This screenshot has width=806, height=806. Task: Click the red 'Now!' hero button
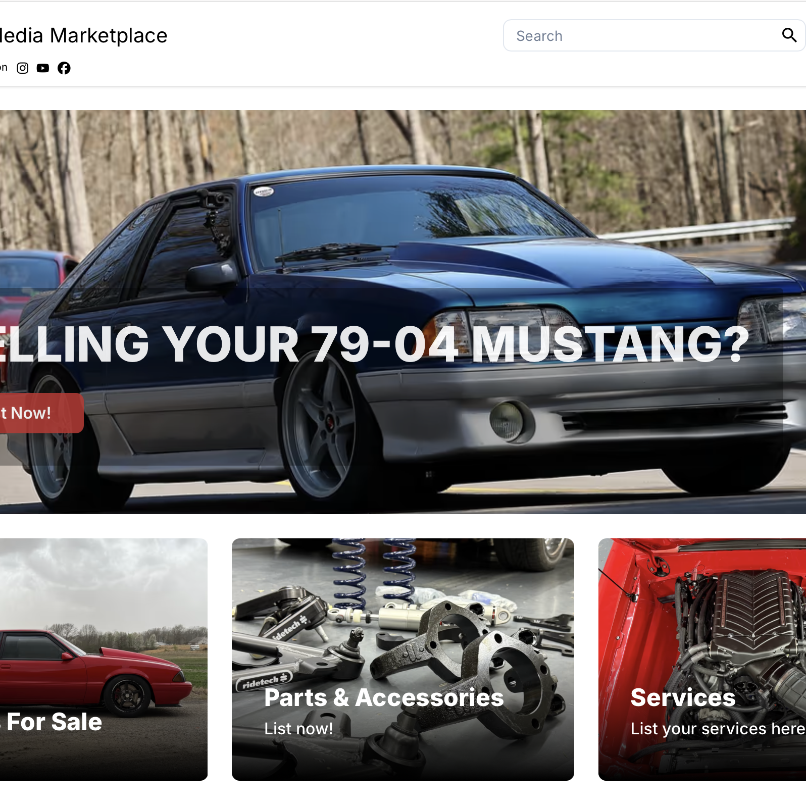click(x=41, y=413)
